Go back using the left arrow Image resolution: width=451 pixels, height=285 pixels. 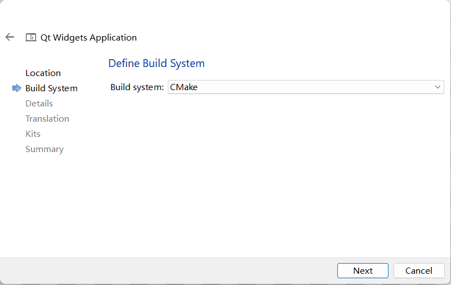pos(10,37)
